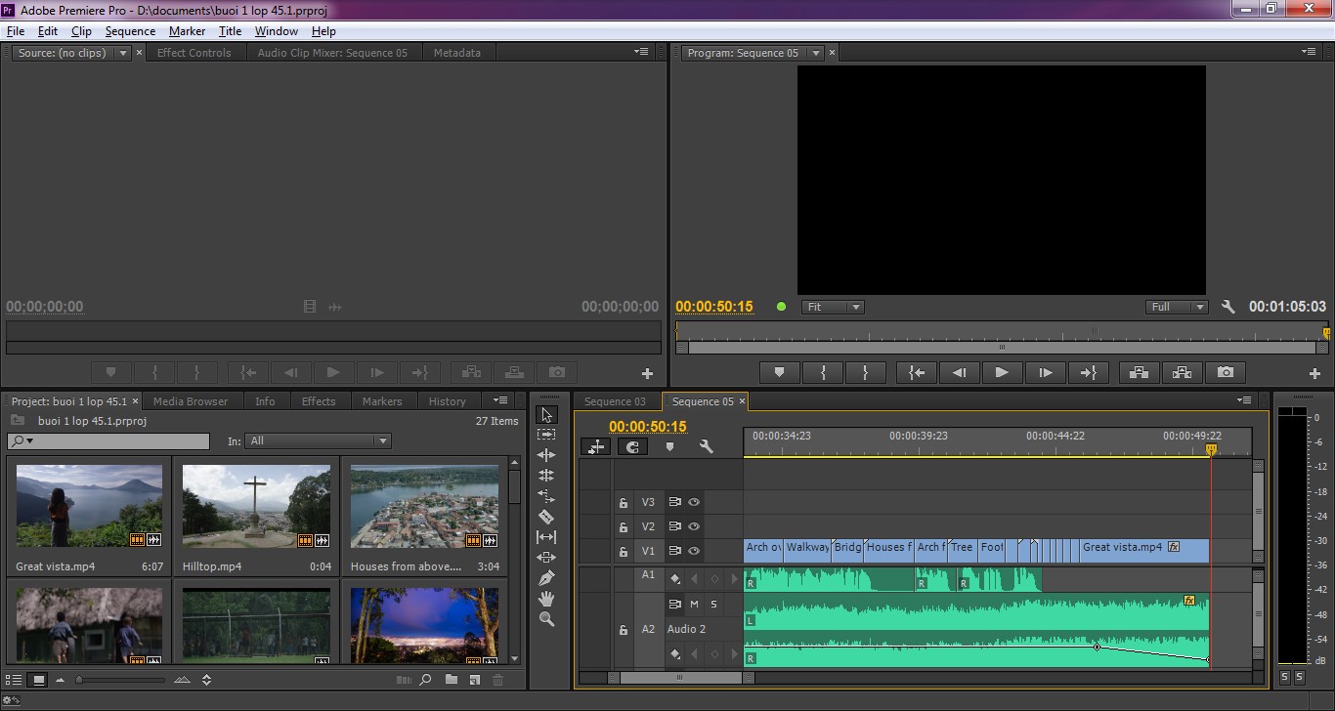Click the Extract button in Program monitor
1335x711 pixels.
pyautogui.click(x=1182, y=372)
